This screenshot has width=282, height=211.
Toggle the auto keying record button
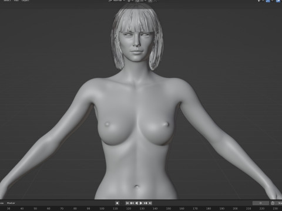click(x=117, y=203)
